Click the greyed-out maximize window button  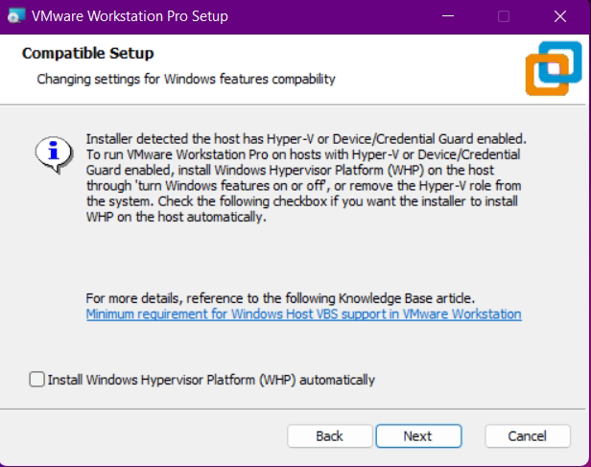504,16
